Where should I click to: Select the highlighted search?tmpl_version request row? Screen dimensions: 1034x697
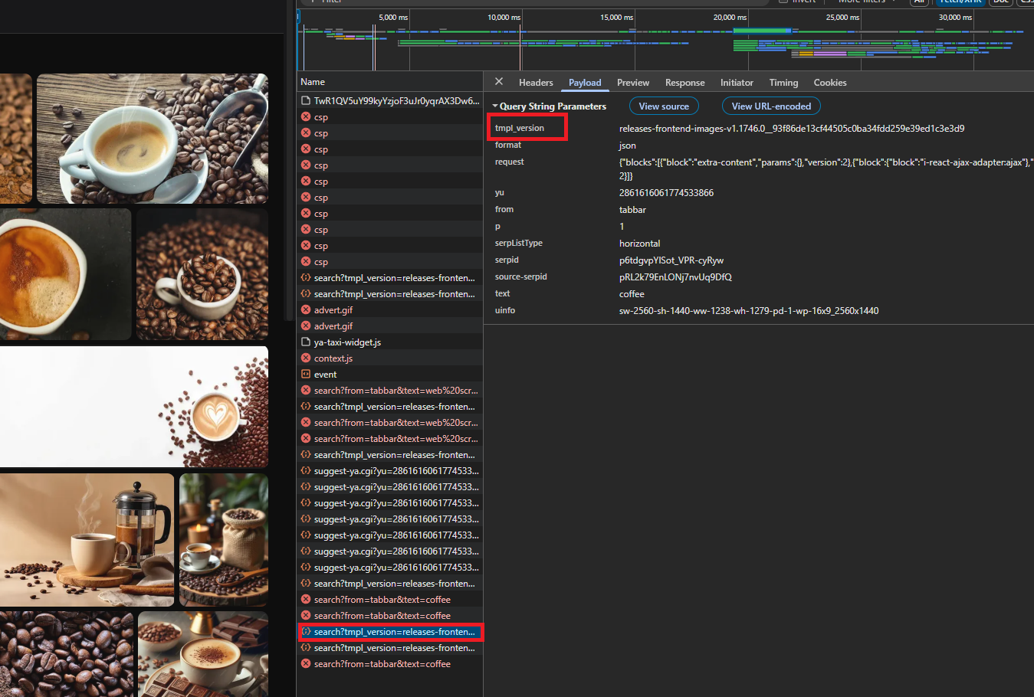coord(391,632)
